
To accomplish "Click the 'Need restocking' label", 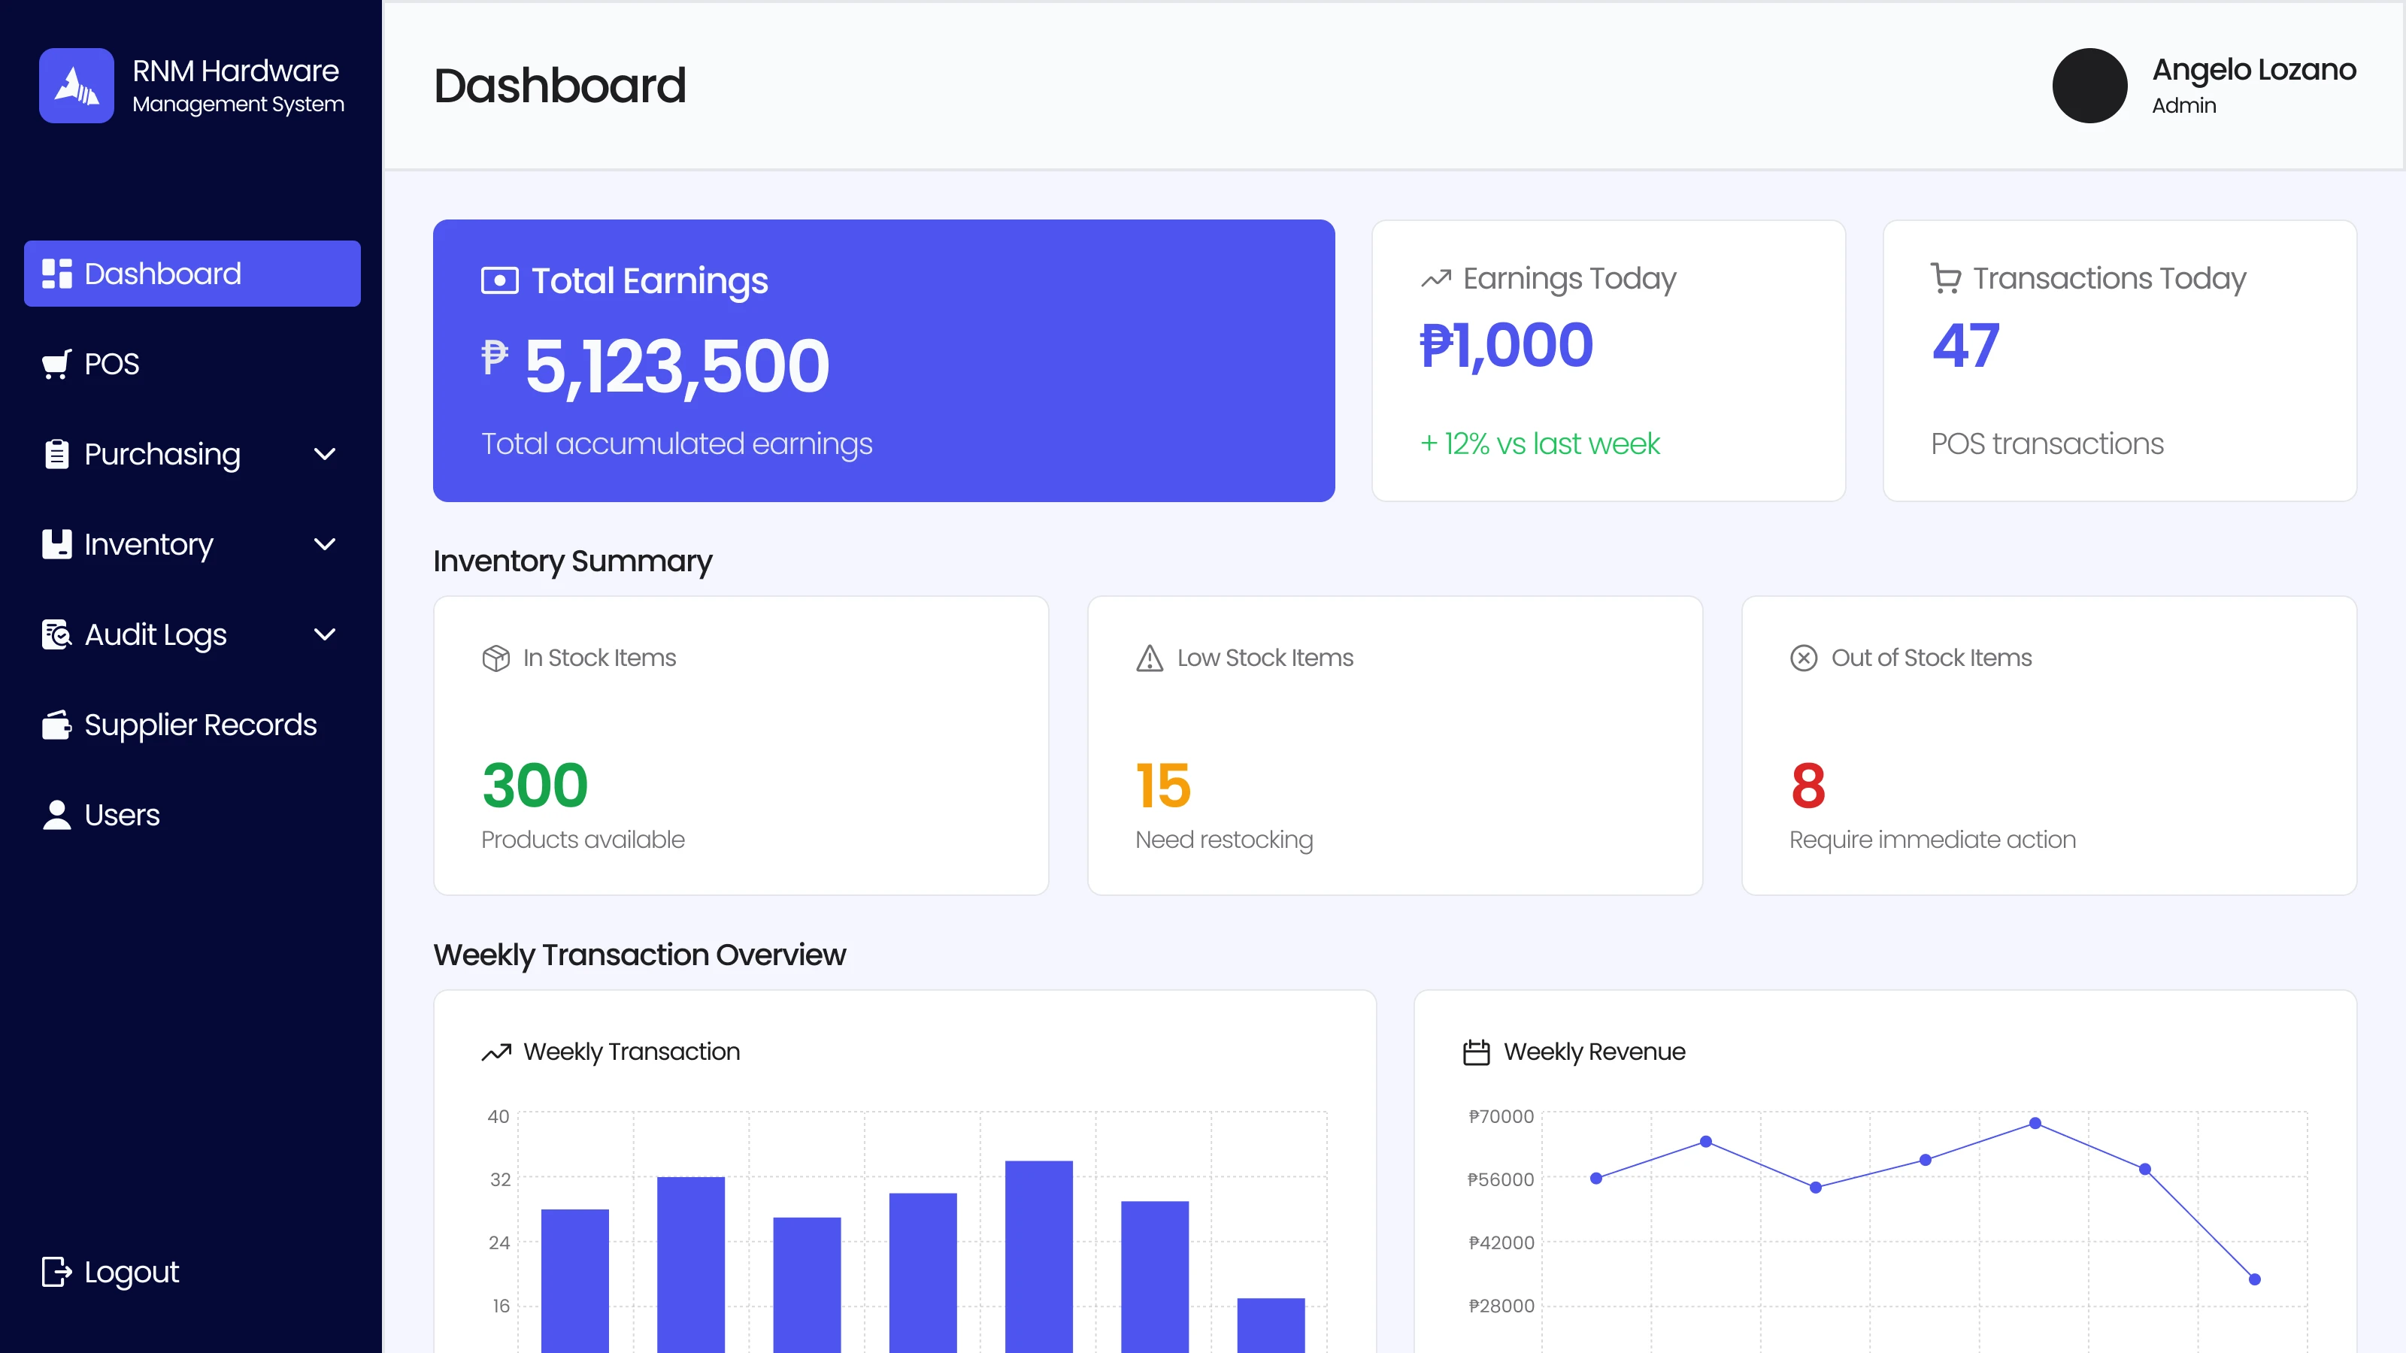I will 1225,840.
